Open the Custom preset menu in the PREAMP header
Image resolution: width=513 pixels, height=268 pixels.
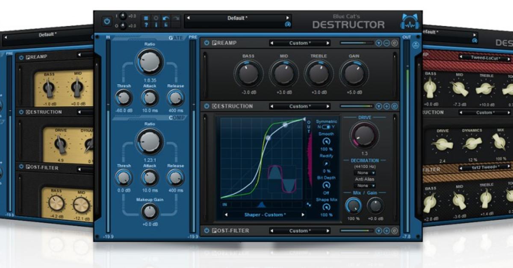(299, 43)
